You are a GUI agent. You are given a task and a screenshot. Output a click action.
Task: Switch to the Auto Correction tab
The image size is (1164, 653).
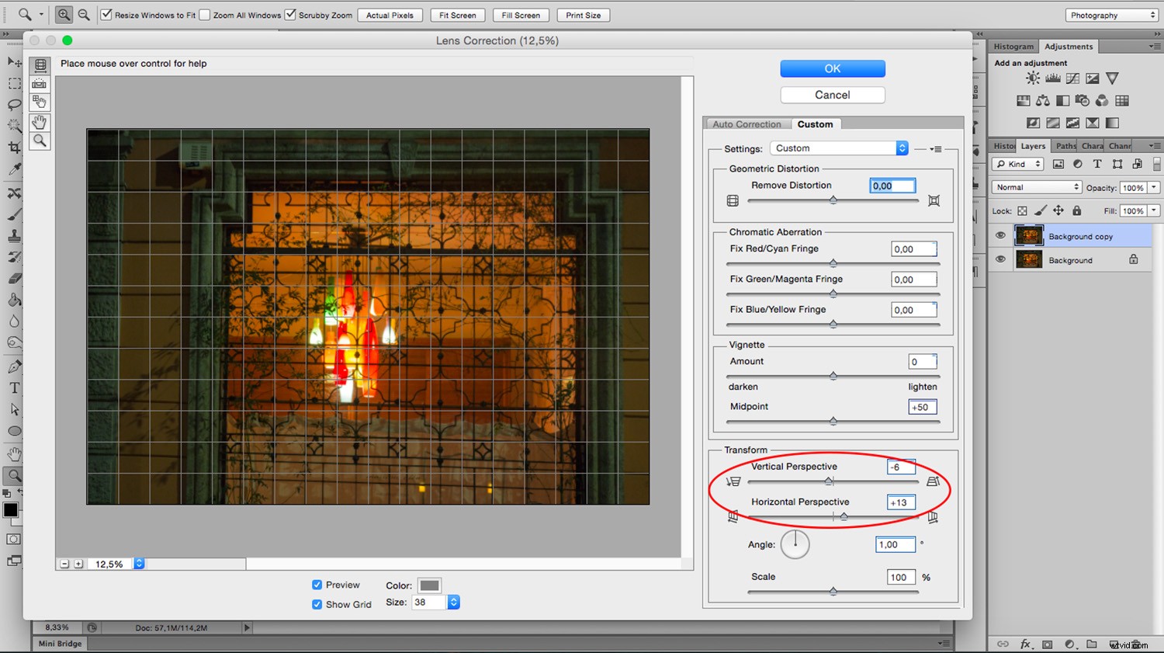pyautogui.click(x=746, y=123)
